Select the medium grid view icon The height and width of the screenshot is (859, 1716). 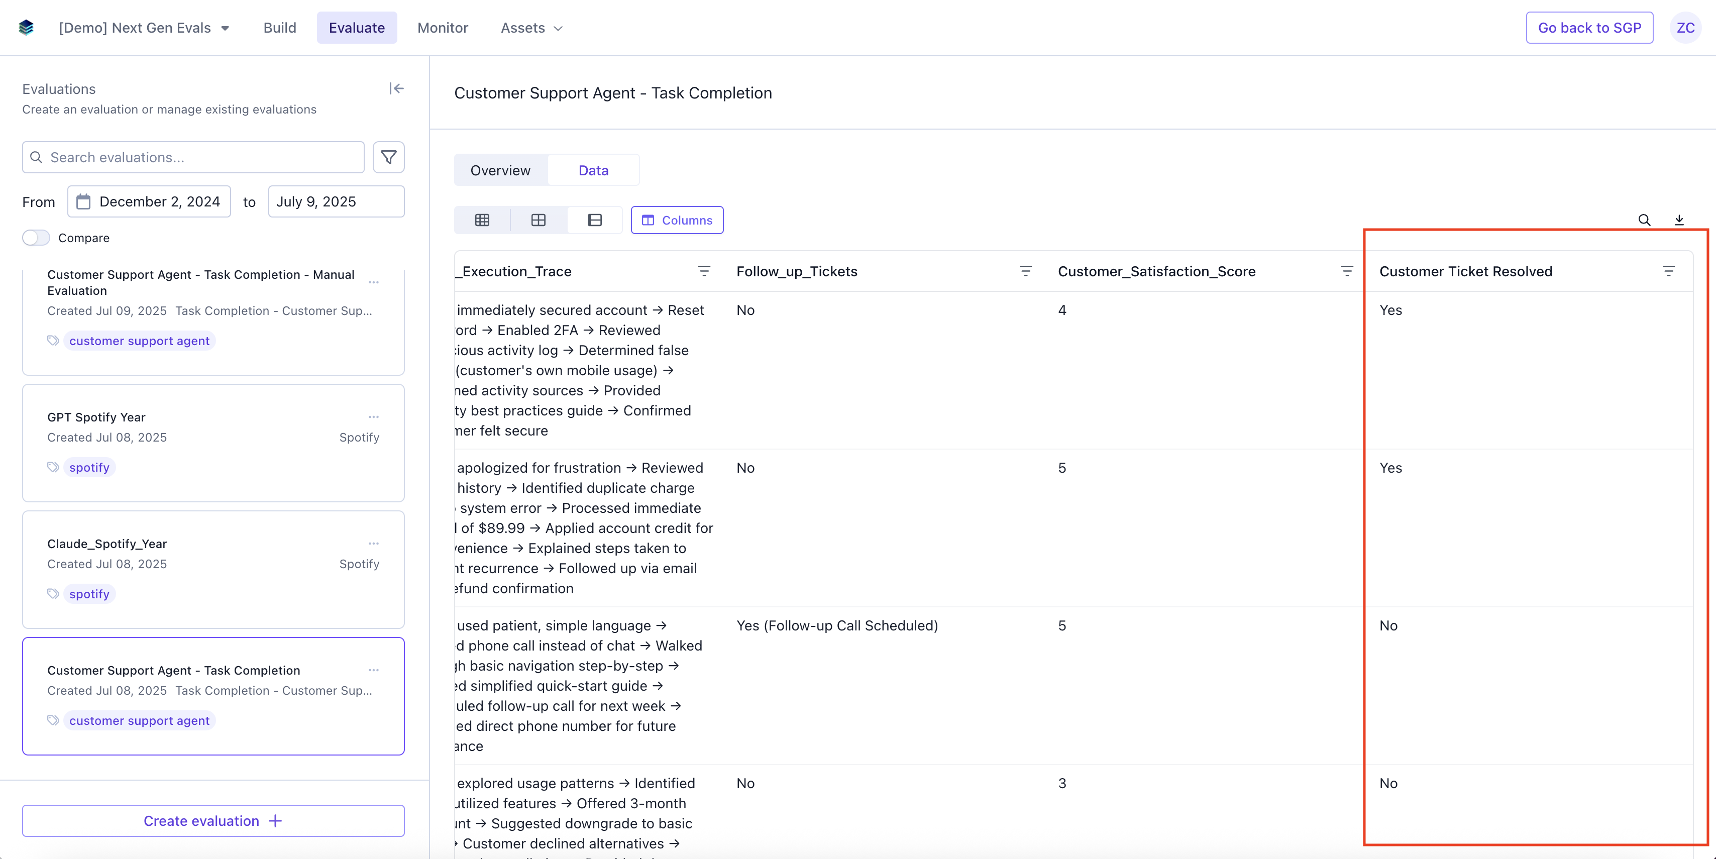[x=538, y=221]
